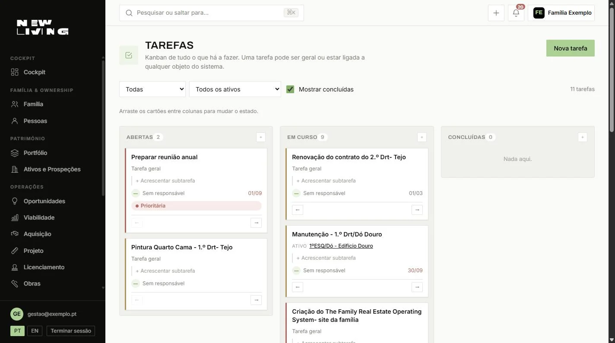Open Criação do The Family Real Estate card
The image size is (615, 343).
(357, 315)
